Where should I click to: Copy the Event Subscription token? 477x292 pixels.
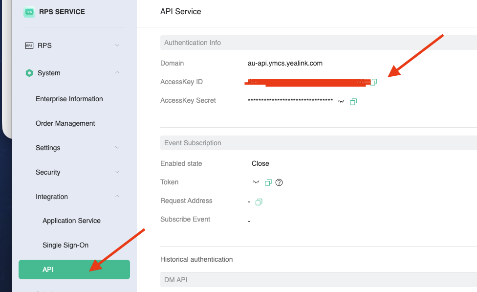[268, 182]
